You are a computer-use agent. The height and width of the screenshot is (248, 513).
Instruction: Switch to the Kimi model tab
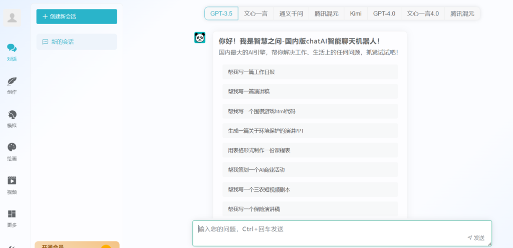[356, 14]
